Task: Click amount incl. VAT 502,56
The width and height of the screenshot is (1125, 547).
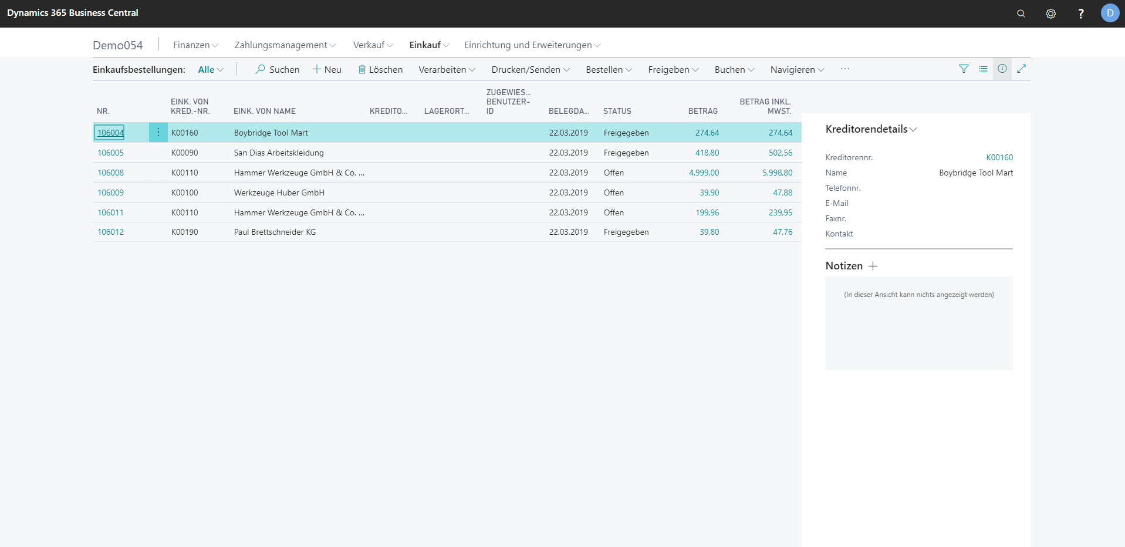Action: point(781,153)
